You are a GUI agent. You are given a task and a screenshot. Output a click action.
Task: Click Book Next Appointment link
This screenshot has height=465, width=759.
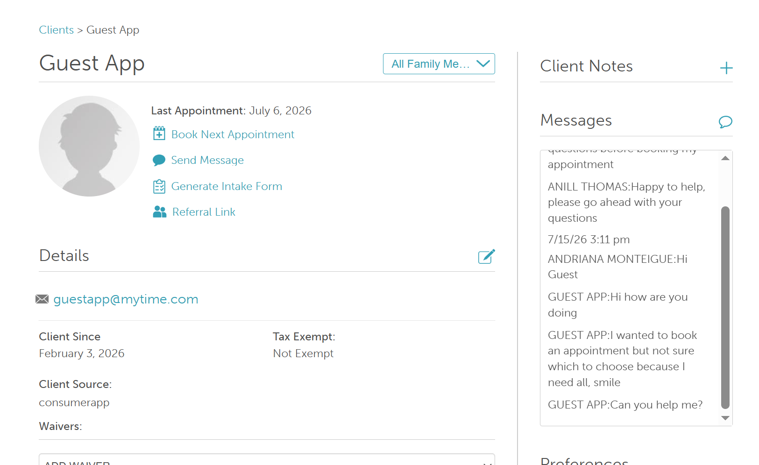[x=233, y=134]
